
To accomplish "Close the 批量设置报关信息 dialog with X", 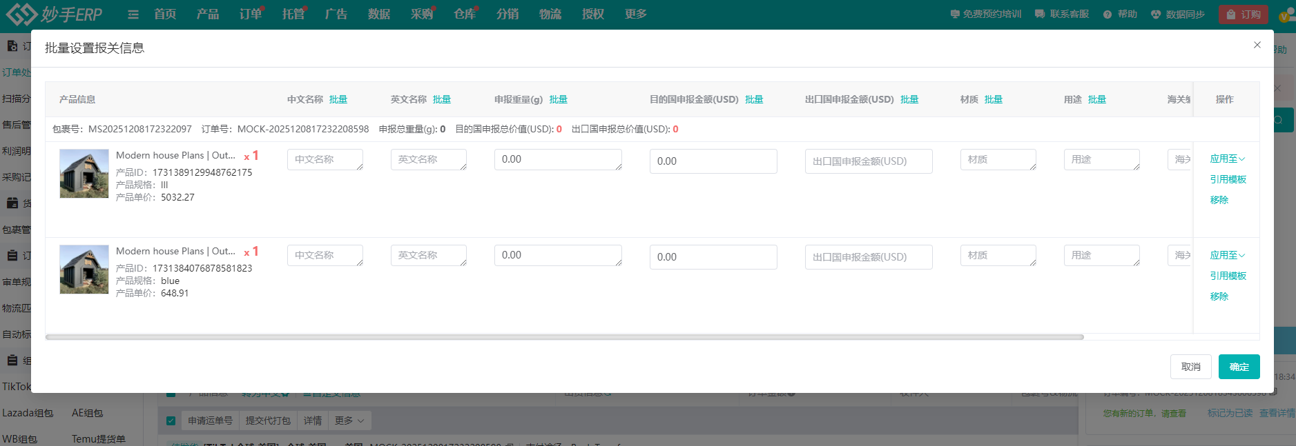I will click(x=1257, y=45).
